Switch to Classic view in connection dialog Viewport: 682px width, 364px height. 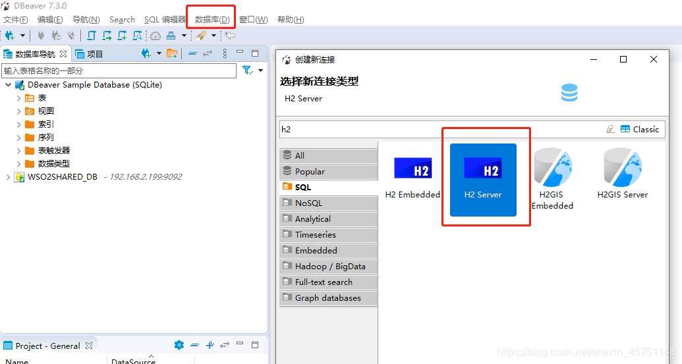[x=640, y=130]
